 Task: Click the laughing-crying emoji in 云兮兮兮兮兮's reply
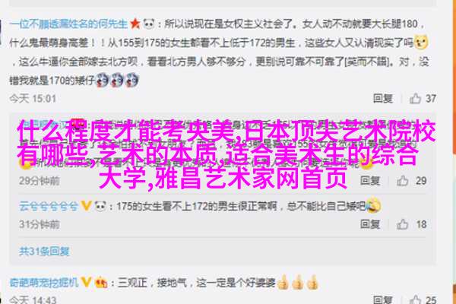click(x=373, y=204)
